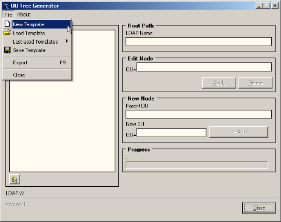Minimize the OU Tree Generator window
The width and height of the screenshot is (281, 222).
(x=259, y=5)
